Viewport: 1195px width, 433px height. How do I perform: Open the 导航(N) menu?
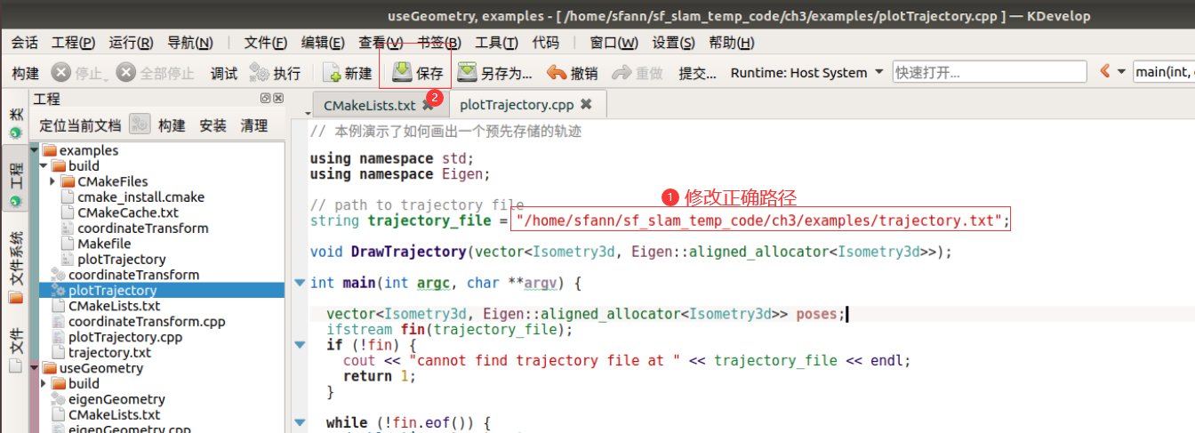190,43
